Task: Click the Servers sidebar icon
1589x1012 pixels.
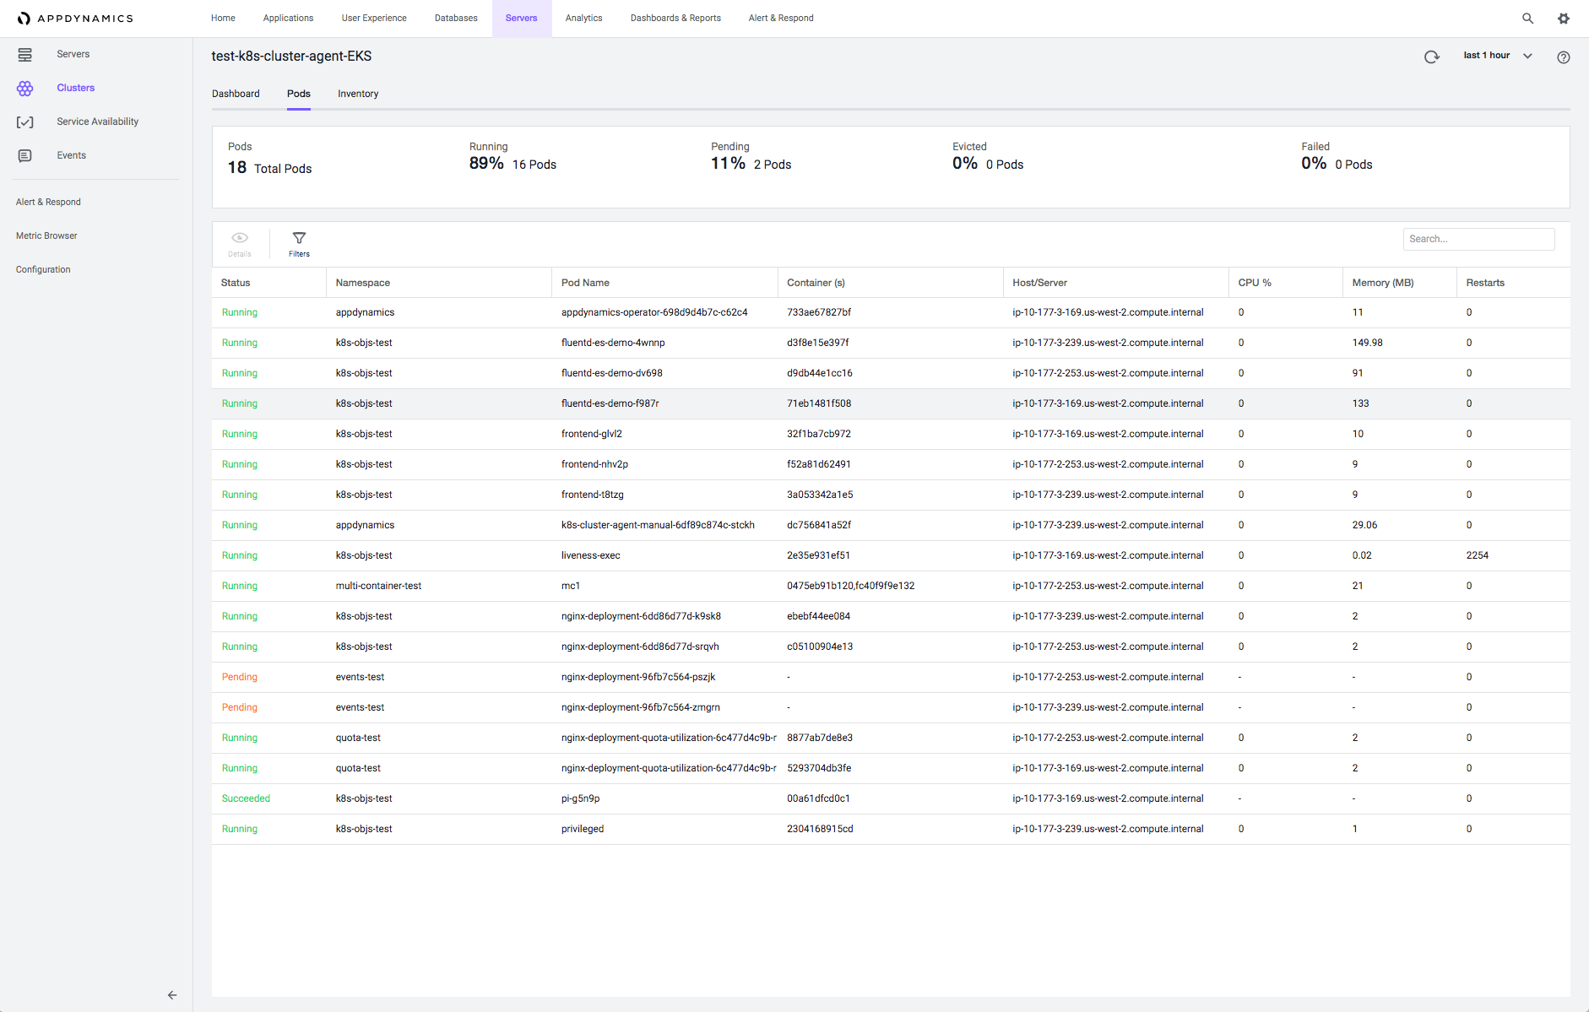Action: pos(25,54)
